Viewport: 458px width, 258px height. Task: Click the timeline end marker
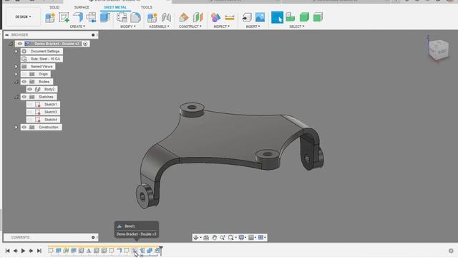click(x=161, y=250)
